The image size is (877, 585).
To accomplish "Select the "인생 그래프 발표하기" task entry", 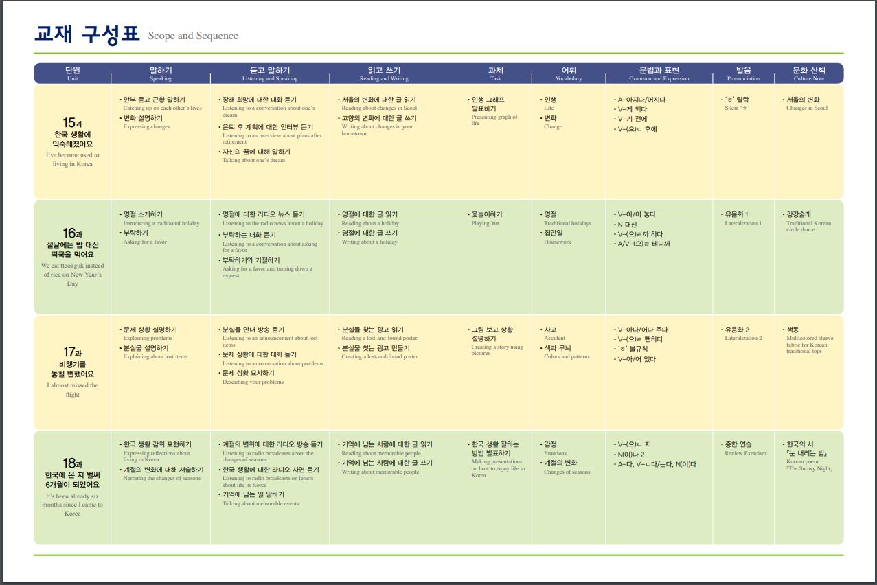I will [x=490, y=104].
